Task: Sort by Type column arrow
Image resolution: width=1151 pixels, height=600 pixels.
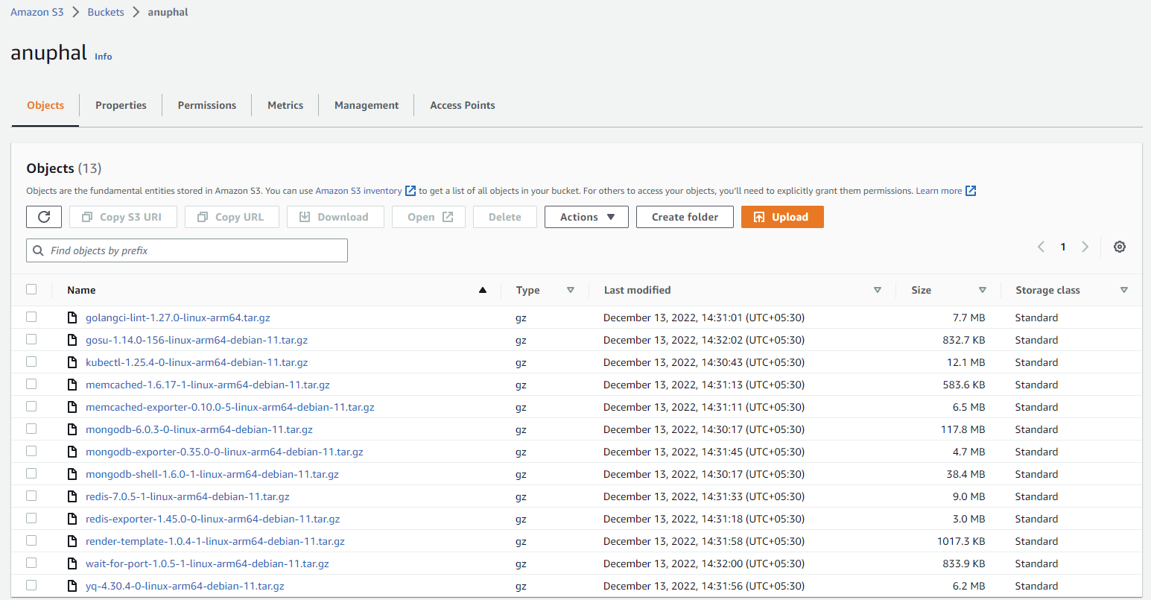Action: tap(571, 290)
